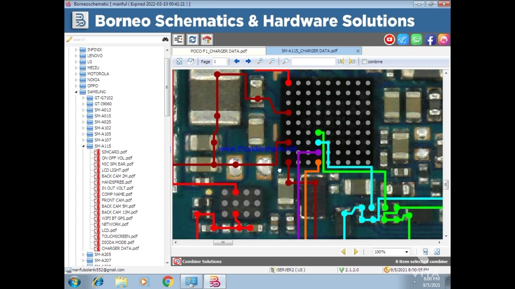Click the find previous result icon
515x289 pixels.
[x=341, y=61]
